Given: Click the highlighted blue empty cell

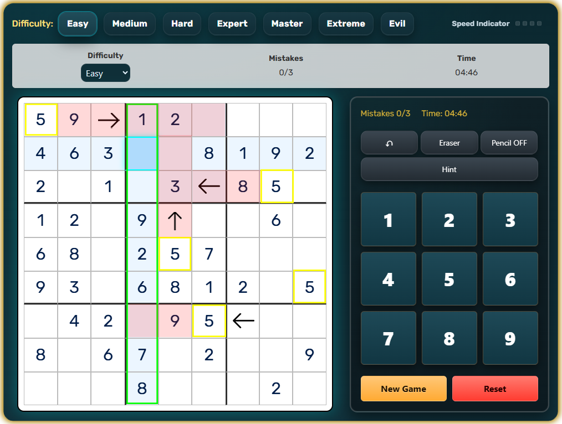Looking at the screenshot, I should tap(141, 153).
